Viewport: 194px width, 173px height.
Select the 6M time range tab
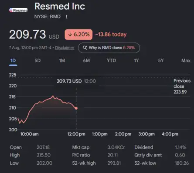(86, 60)
